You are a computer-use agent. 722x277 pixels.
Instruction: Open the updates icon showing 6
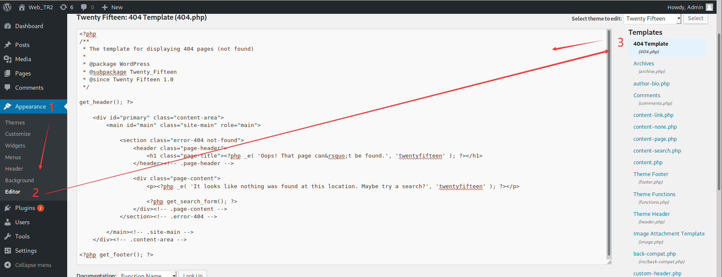pyautogui.click(x=63, y=7)
